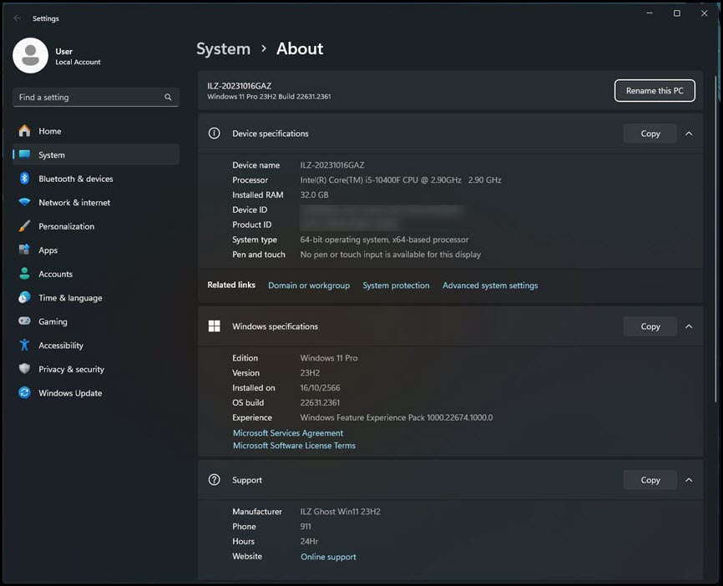This screenshot has height=586, width=723.
Task: Click the Time & language globe icon
Action: (x=24, y=297)
